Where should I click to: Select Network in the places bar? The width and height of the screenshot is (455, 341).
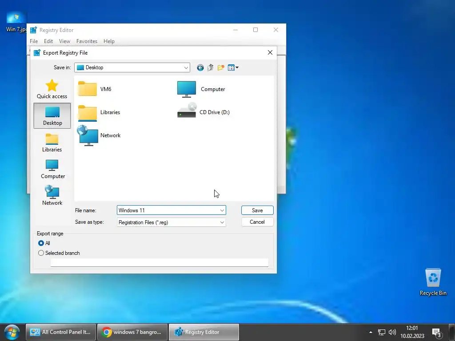click(52, 195)
